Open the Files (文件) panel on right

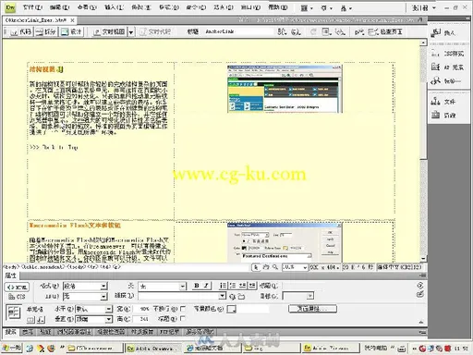pos(443,102)
